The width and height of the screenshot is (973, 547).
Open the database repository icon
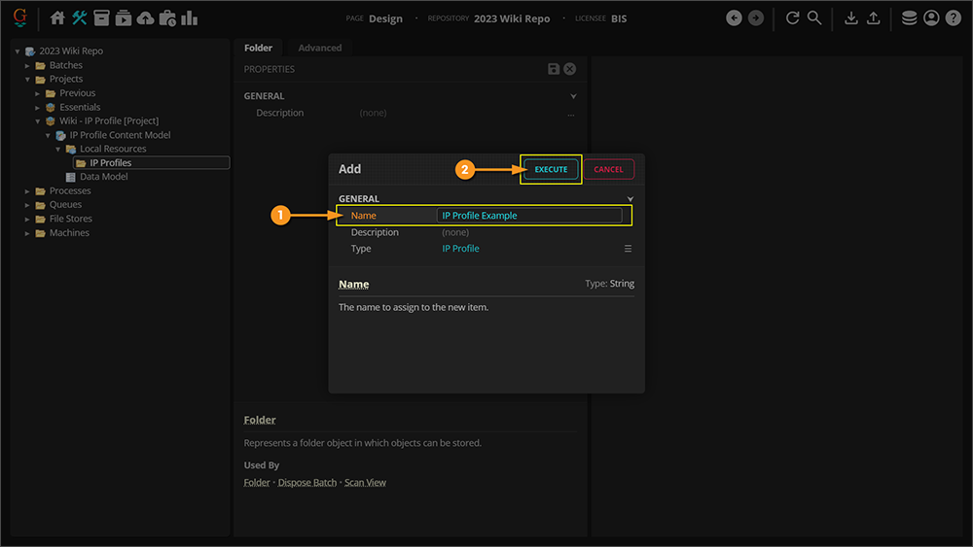pyautogui.click(x=909, y=17)
